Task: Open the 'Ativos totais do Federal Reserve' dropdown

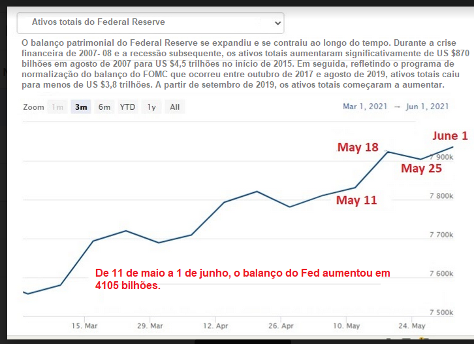Action: (x=150, y=23)
